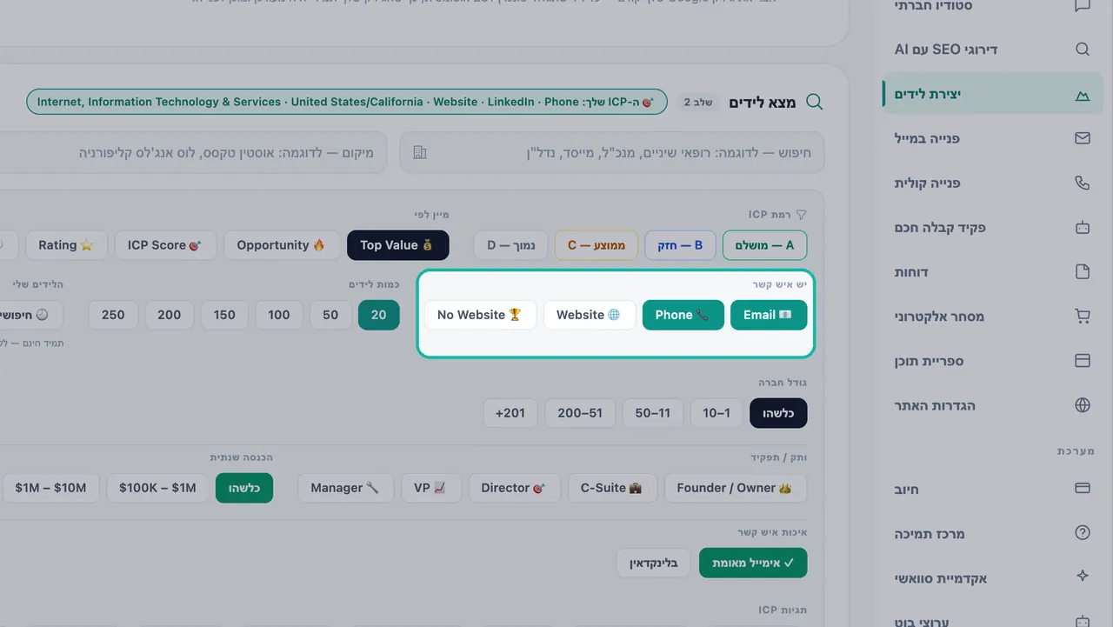Select Founder / Owner seniority
This screenshot has height=627, width=1113.
pyautogui.click(x=735, y=488)
